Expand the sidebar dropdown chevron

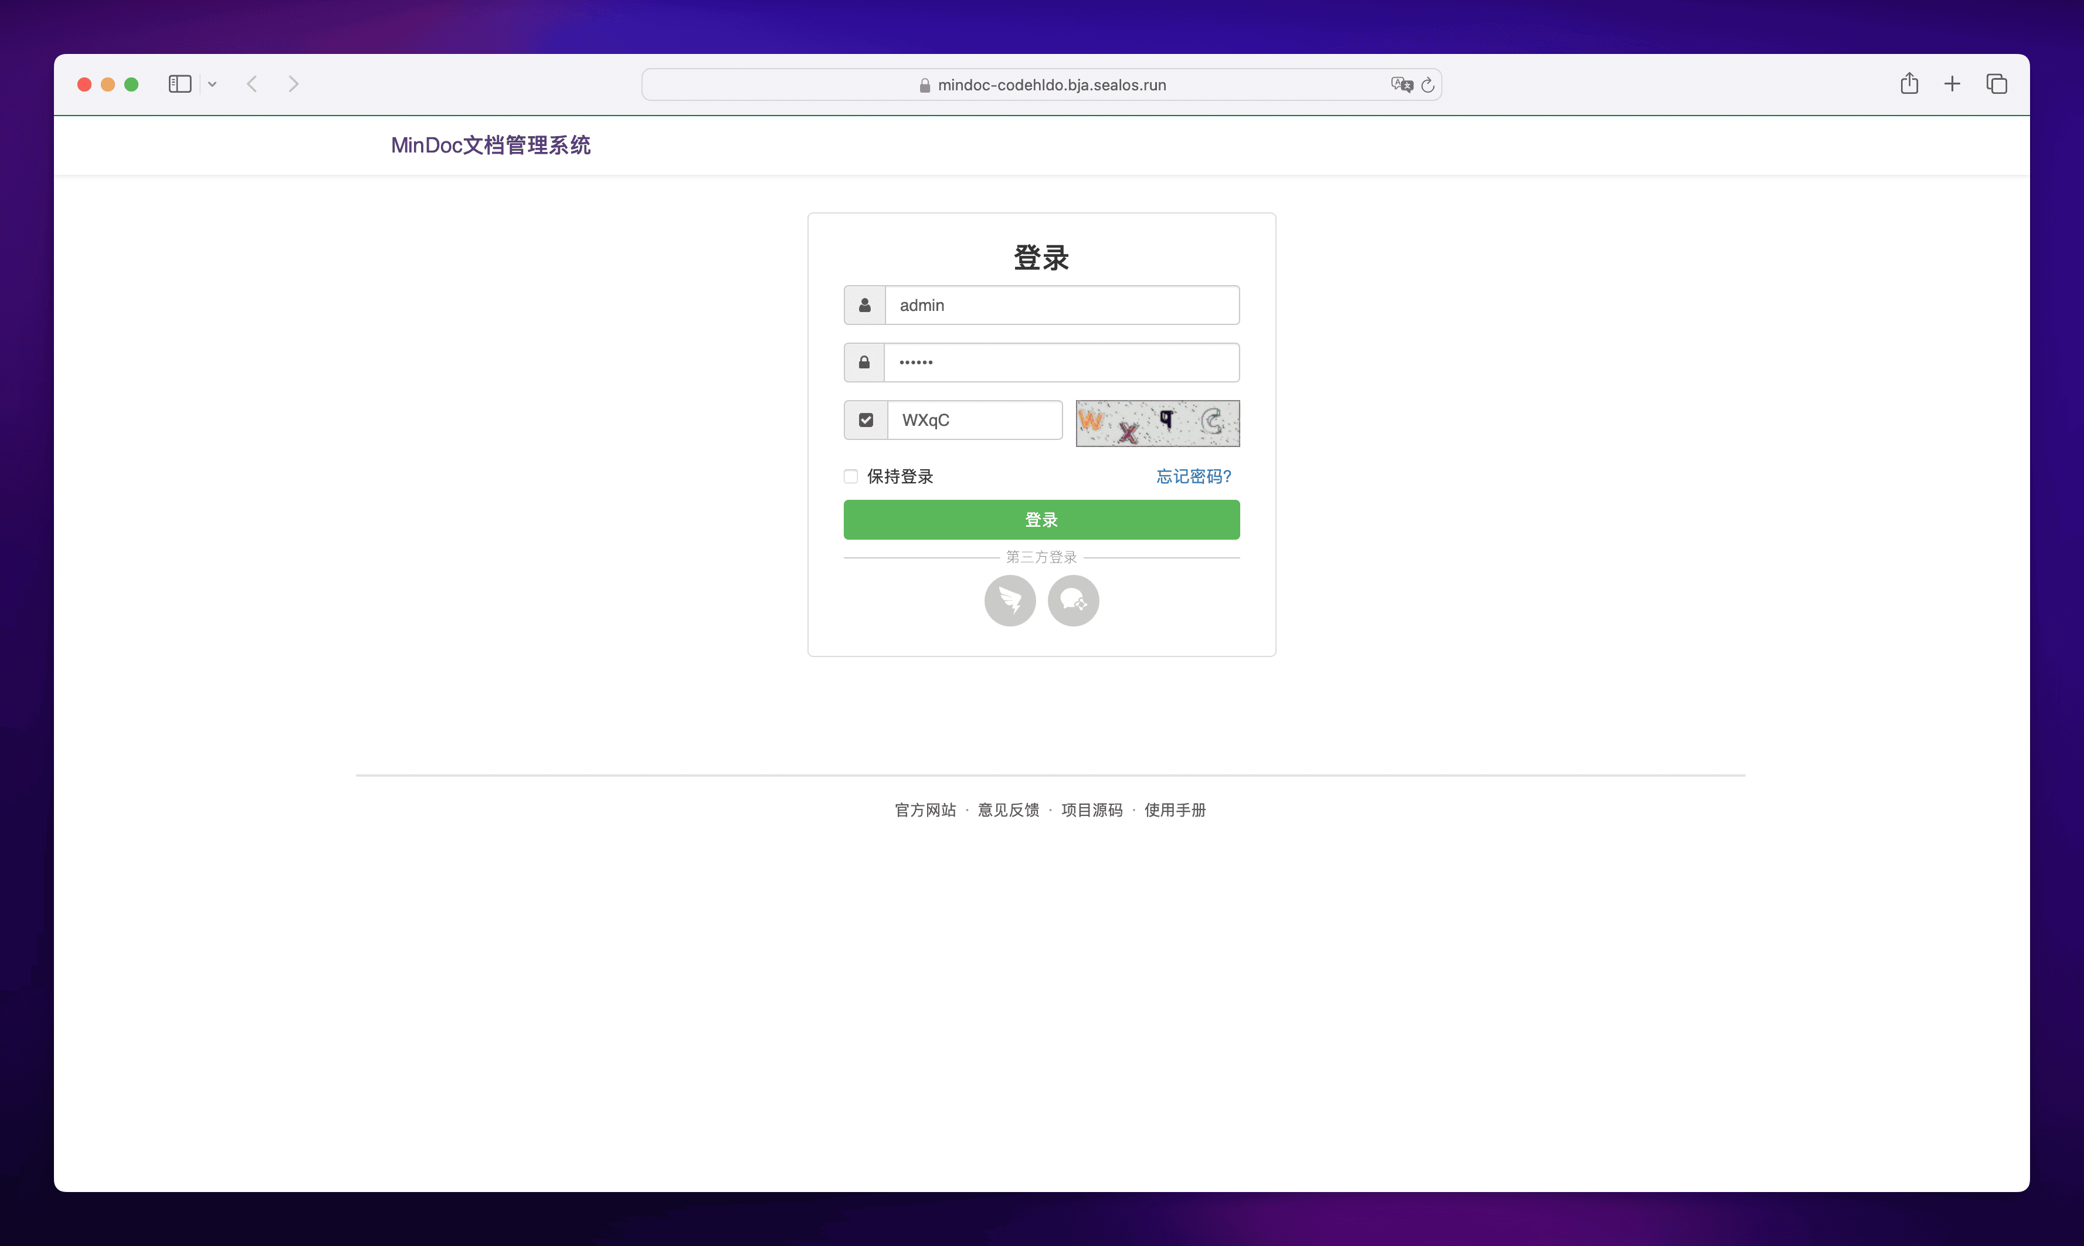click(x=212, y=84)
